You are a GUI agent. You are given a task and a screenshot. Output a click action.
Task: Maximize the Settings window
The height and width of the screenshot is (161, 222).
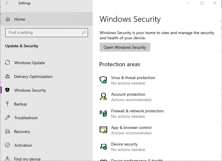coord(202,3)
